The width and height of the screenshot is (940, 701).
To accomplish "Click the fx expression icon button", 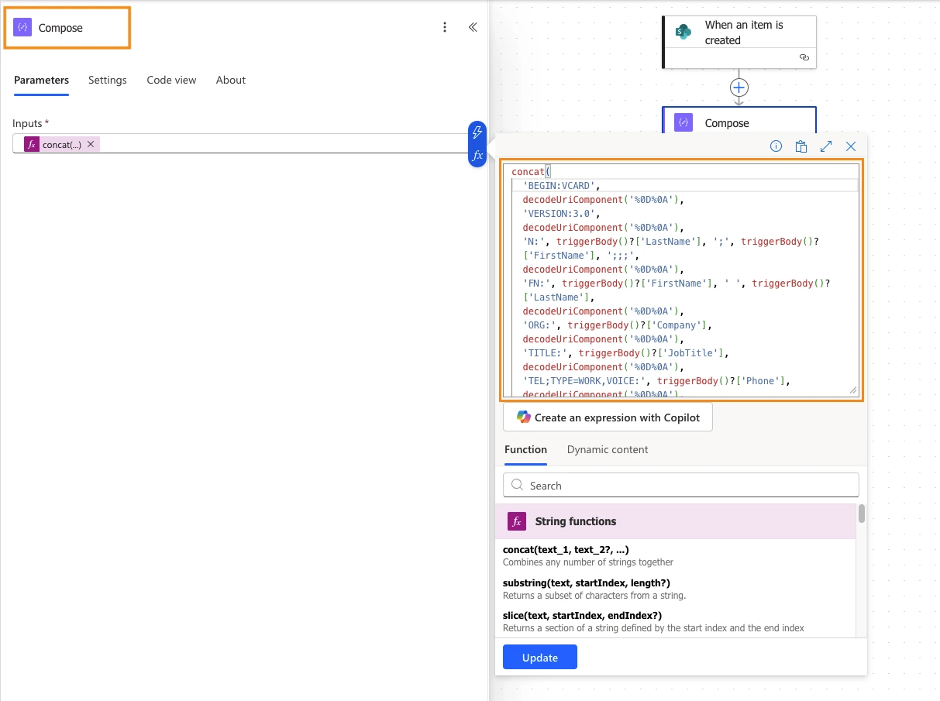I will [477, 156].
